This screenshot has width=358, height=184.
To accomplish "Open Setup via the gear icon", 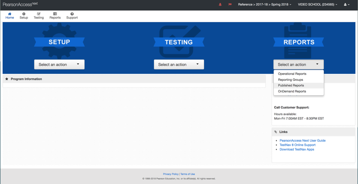I will [24, 14].
